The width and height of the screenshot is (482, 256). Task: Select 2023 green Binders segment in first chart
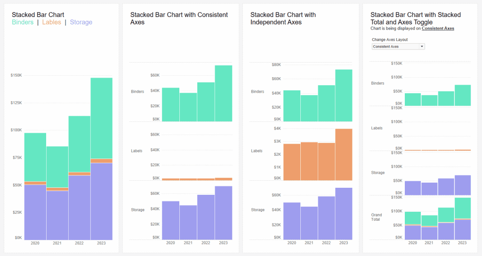(102, 118)
